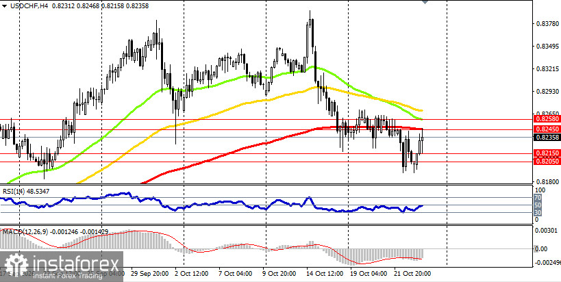Click the 0.82050 red price level label
Screen dimensions: 561x282
pyautogui.click(x=547, y=162)
